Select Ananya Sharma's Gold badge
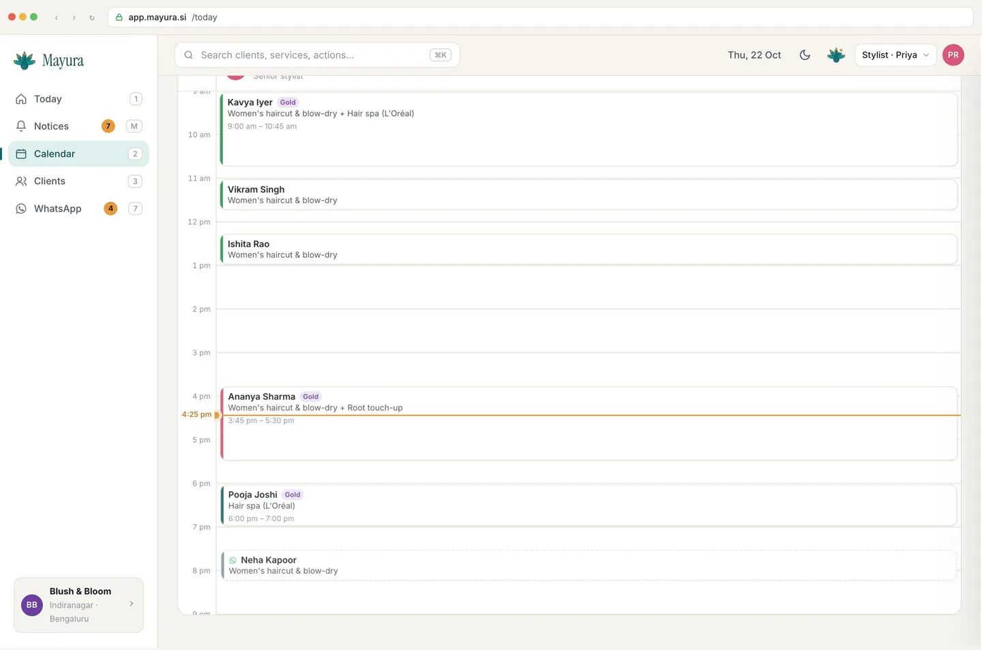 pyautogui.click(x=310, y=396)
